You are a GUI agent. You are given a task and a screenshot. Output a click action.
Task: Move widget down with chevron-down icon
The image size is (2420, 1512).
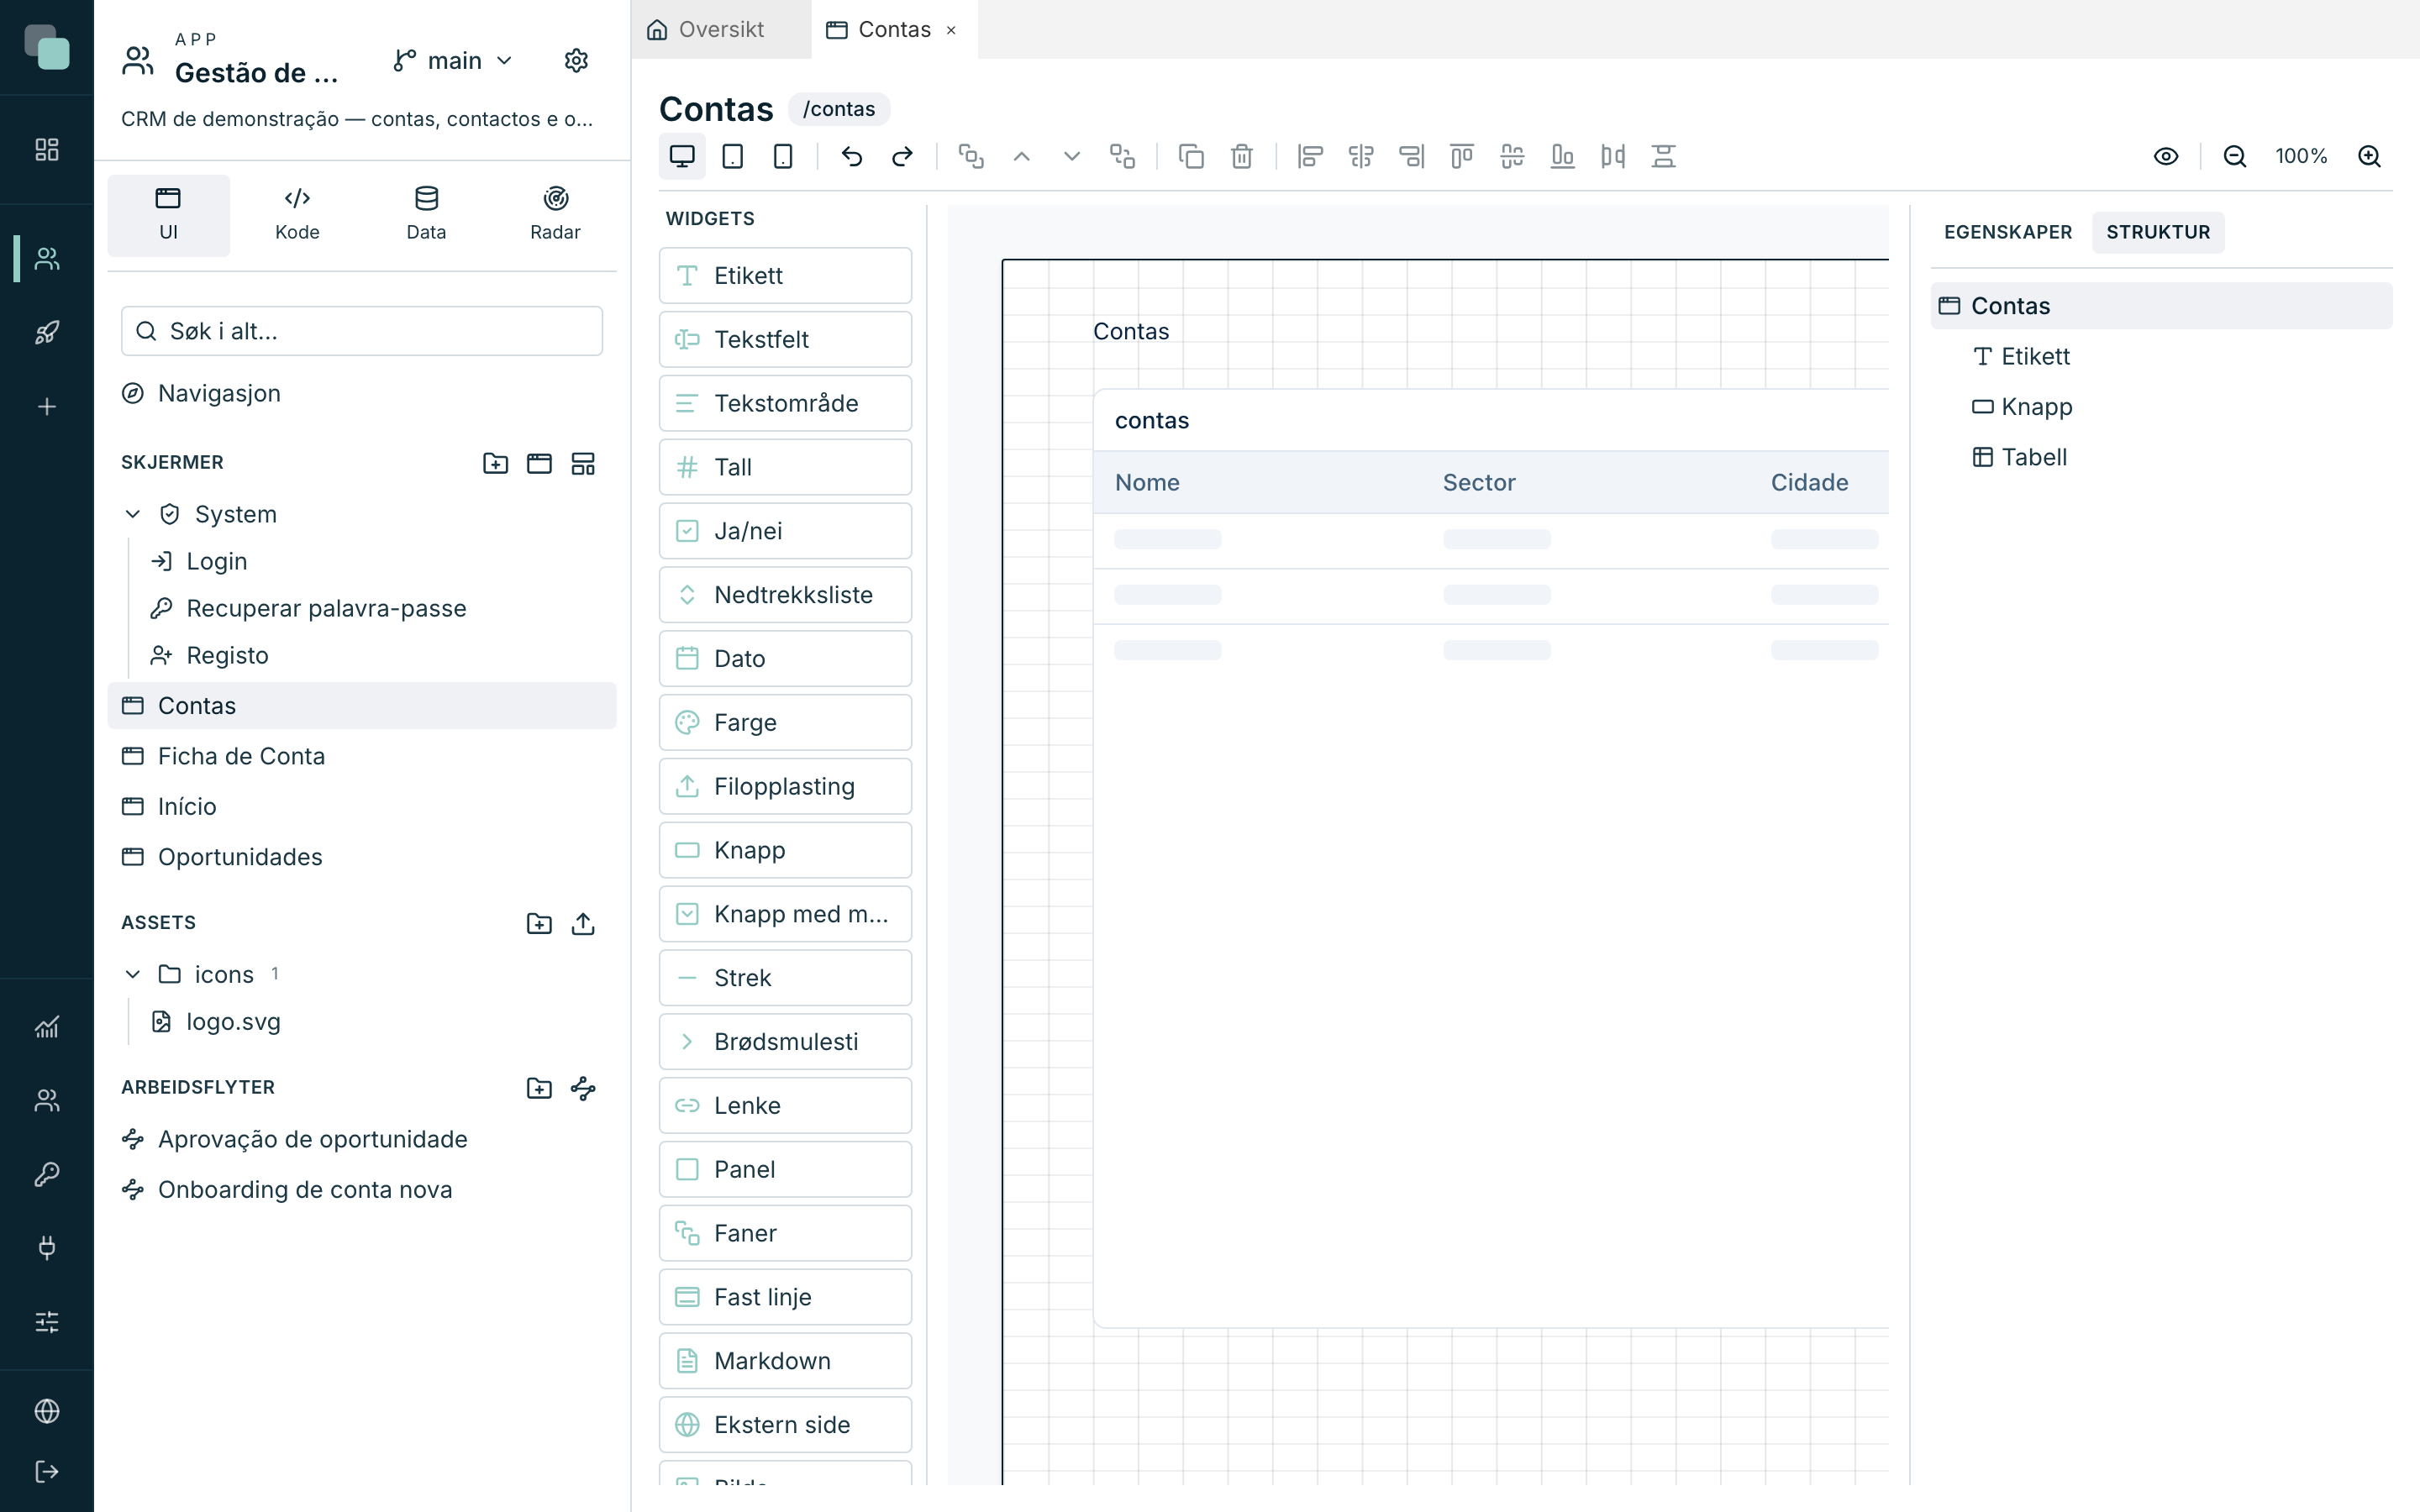tap(1072, 156)
